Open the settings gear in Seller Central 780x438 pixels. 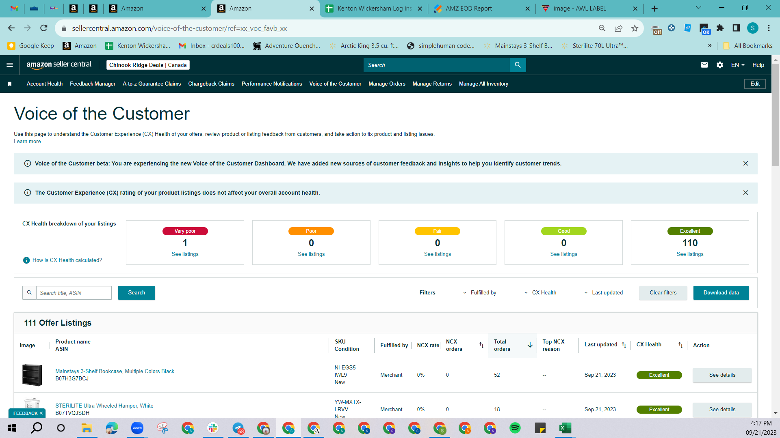(720, 65)
